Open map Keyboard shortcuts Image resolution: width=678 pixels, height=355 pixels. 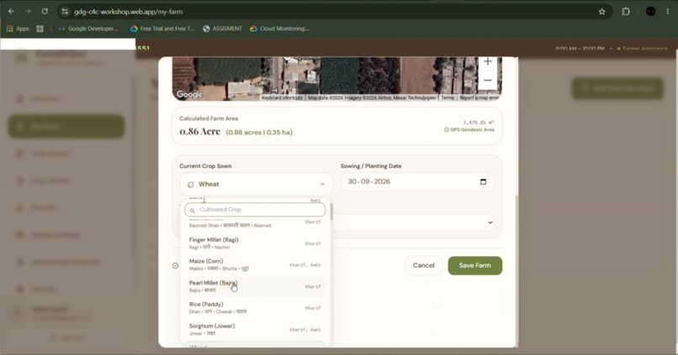(x=282, y=98)
